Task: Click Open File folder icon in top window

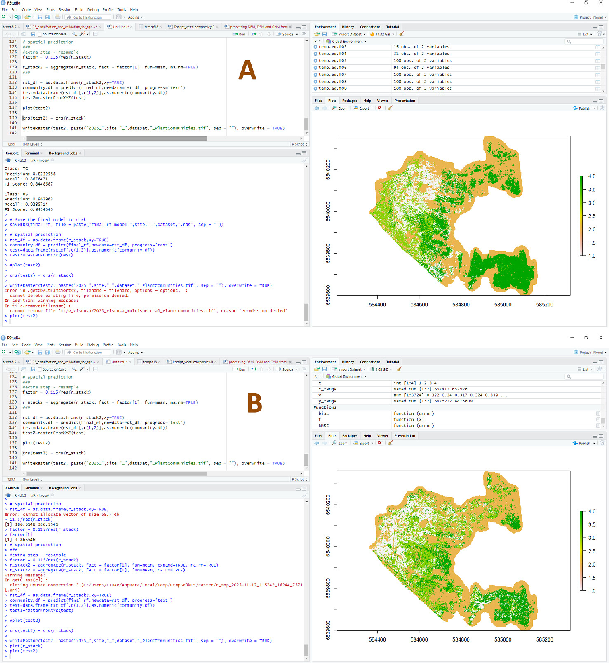Action: [27, 17]
